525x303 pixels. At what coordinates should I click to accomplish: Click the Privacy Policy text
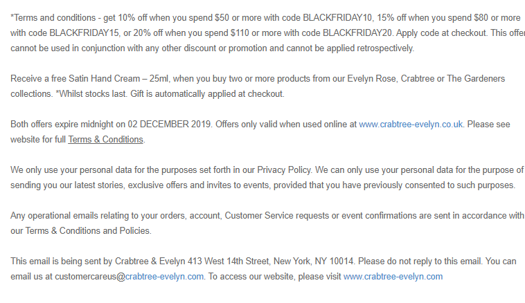(284, 170)
